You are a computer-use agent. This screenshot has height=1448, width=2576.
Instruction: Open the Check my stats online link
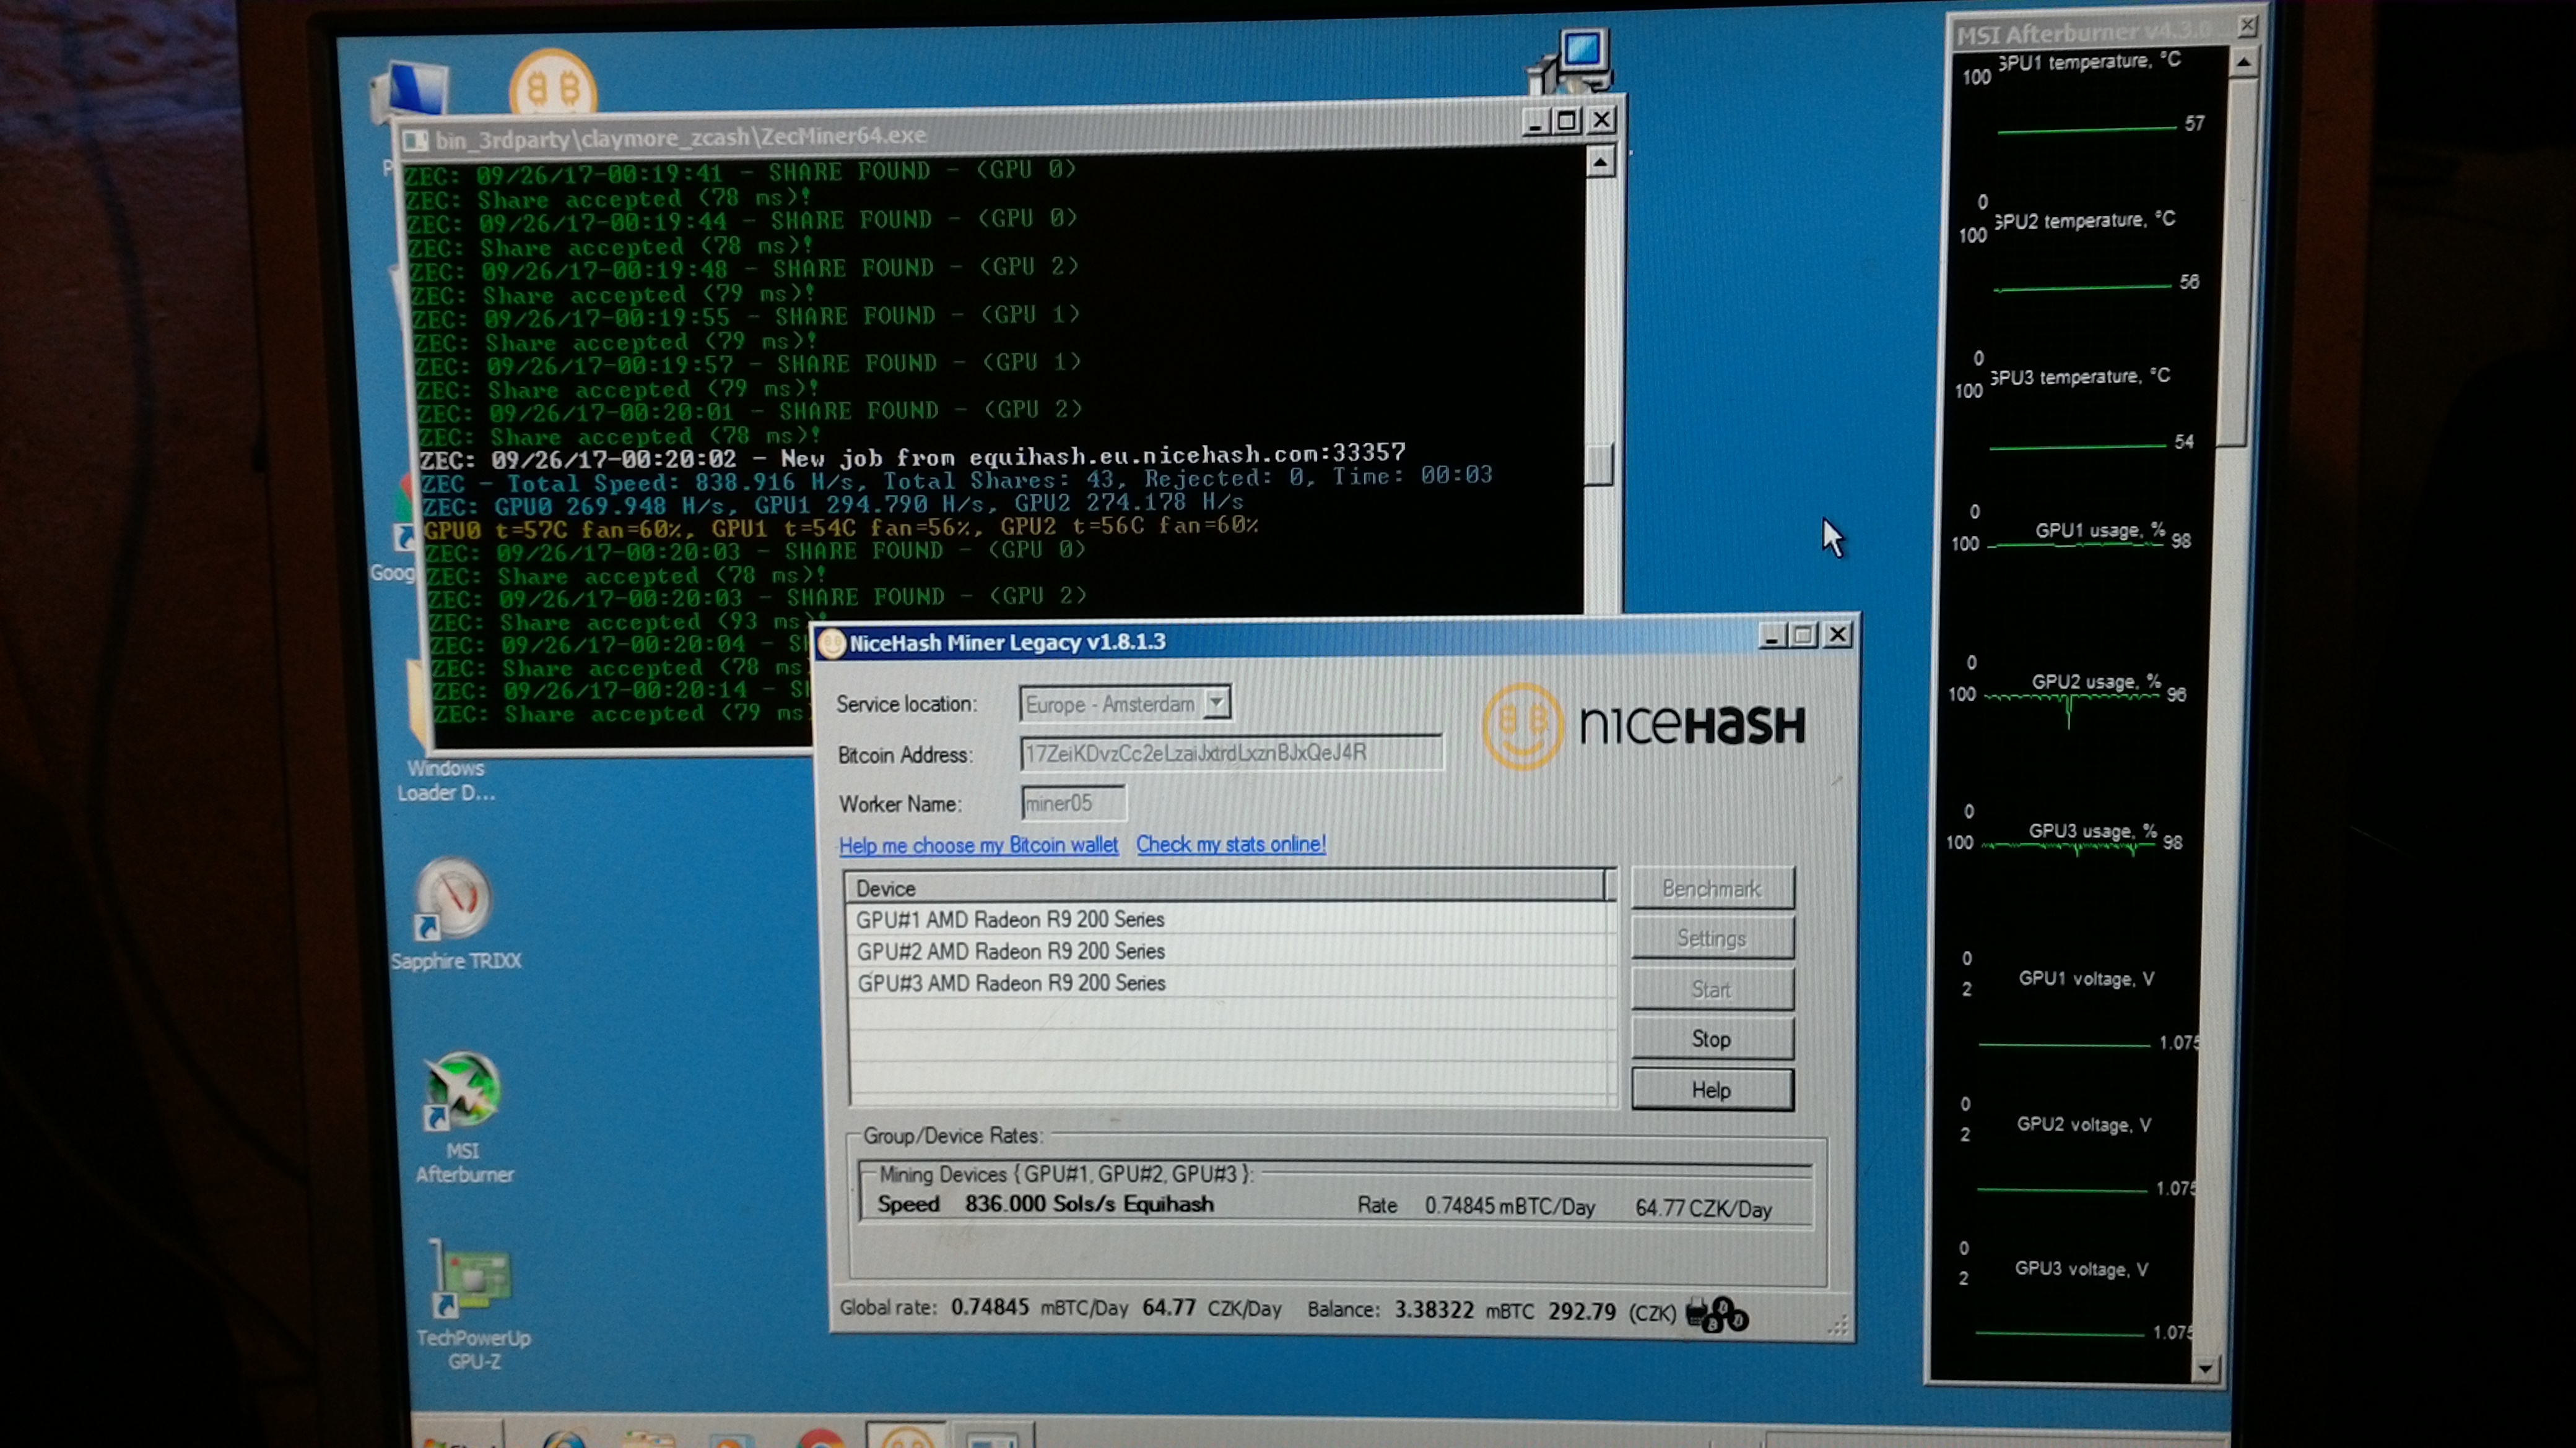click(1231, 845)
